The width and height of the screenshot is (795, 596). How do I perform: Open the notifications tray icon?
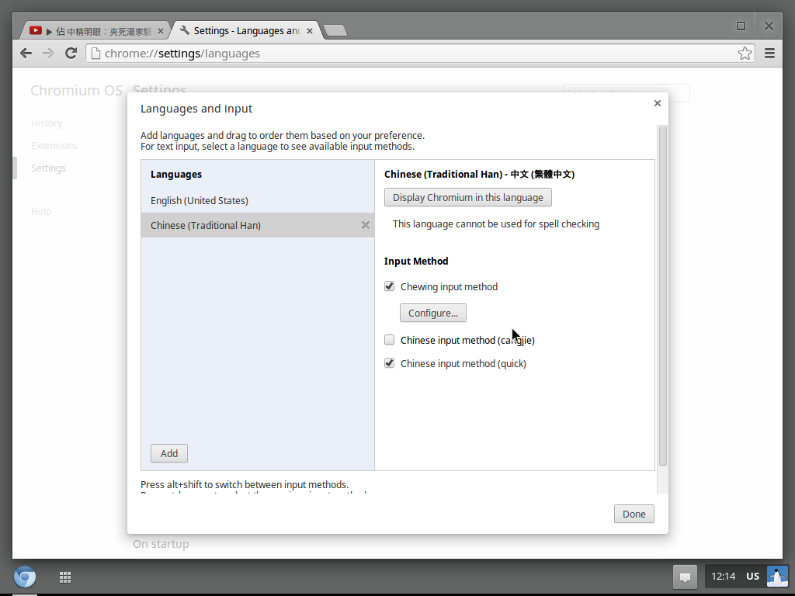pyautogui.click(x=685, y=577)
